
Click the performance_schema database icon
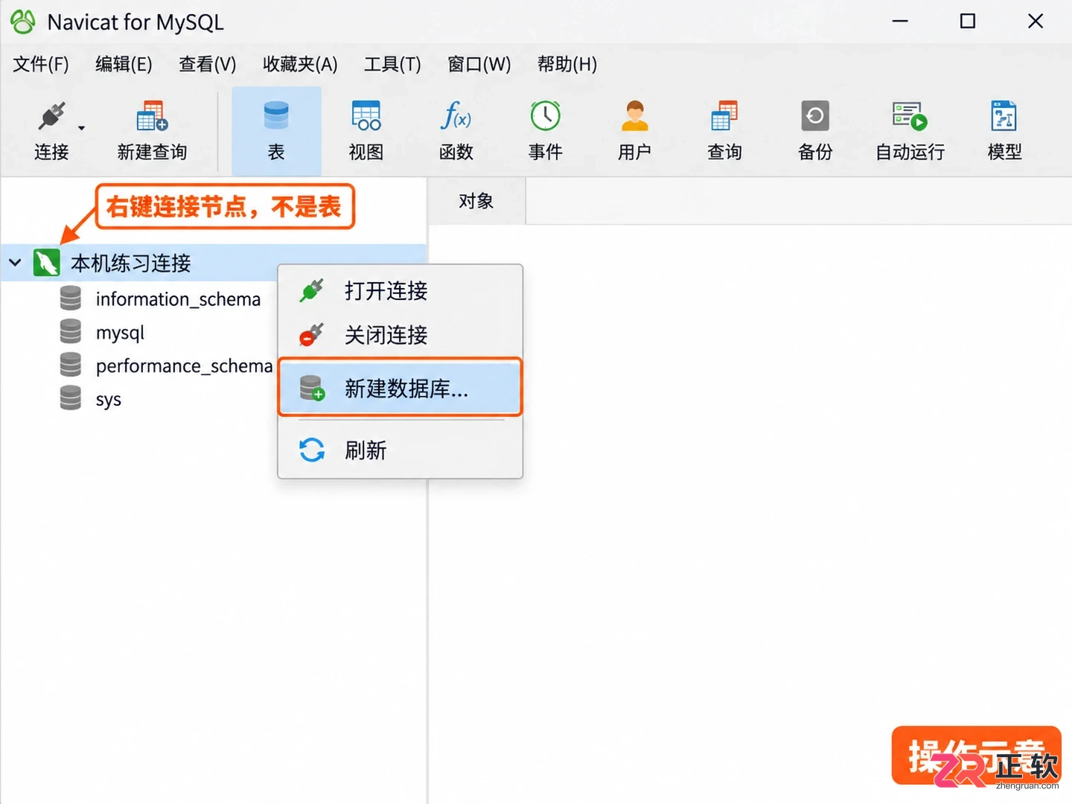click(x=71, y=366)
